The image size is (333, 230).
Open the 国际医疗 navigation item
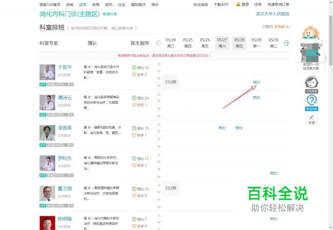138,5
